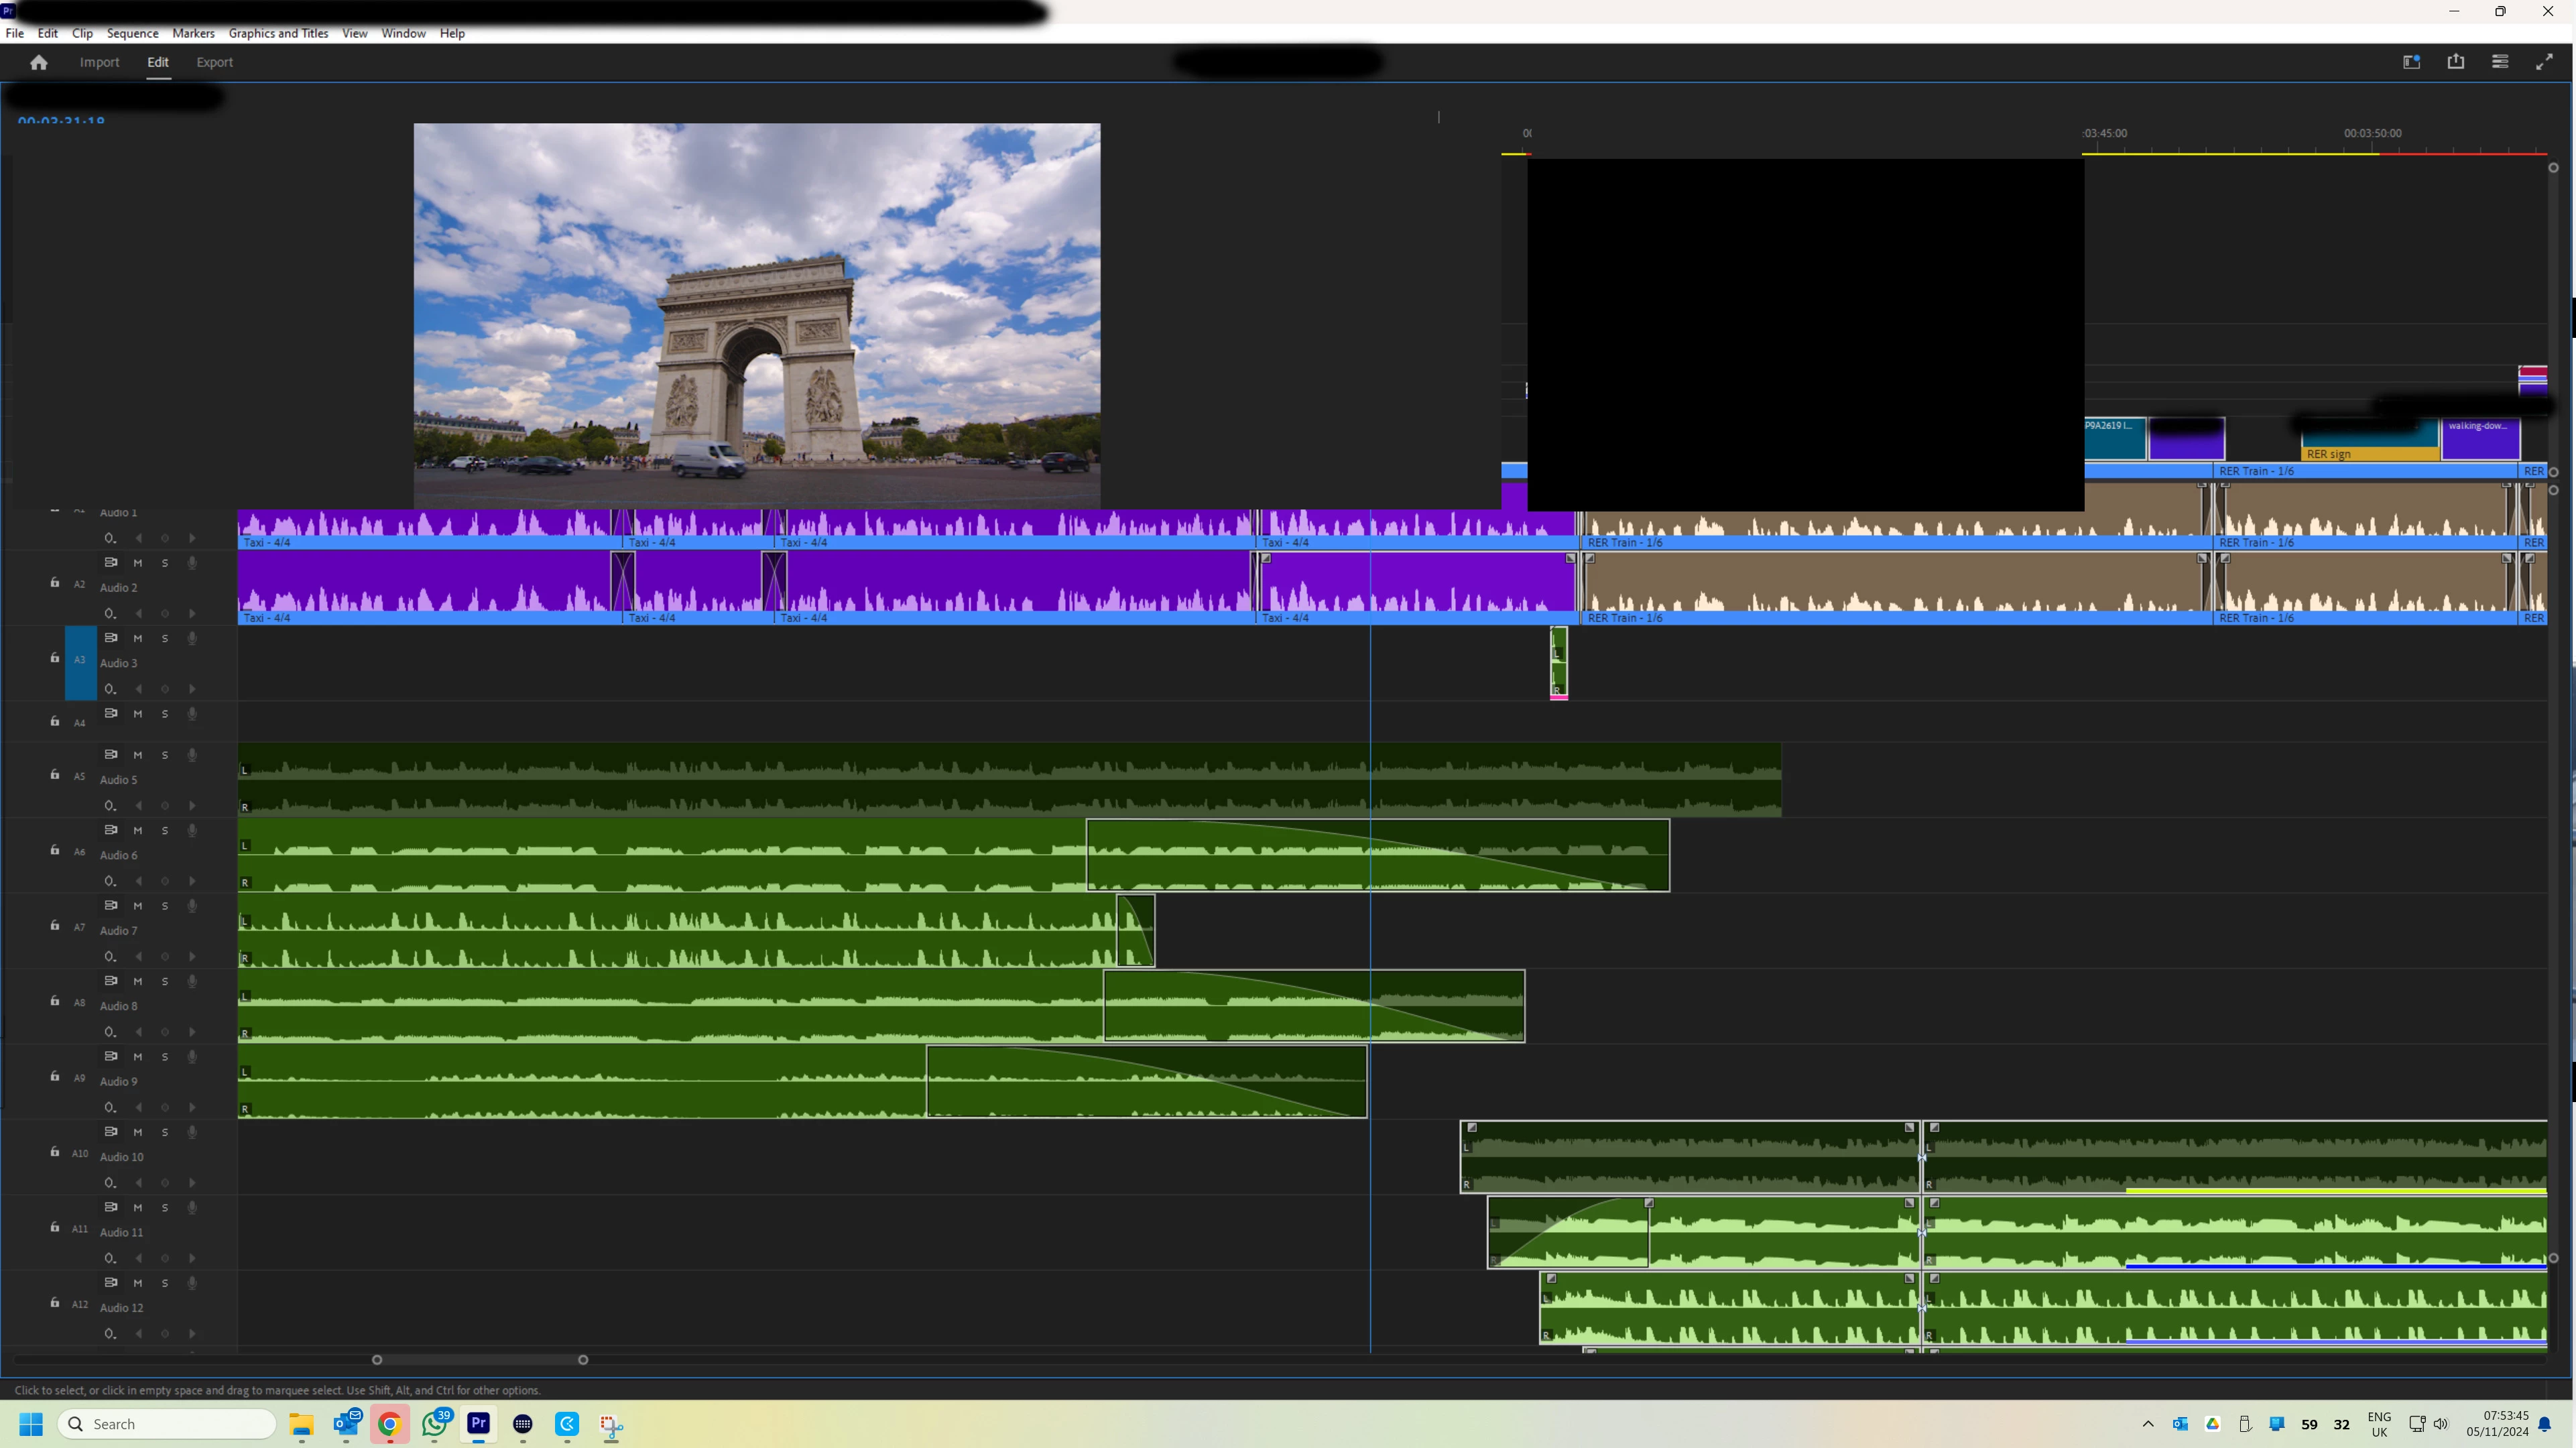Click the timeline horizontal zoom scrollbar

(x=480, y=1360)
